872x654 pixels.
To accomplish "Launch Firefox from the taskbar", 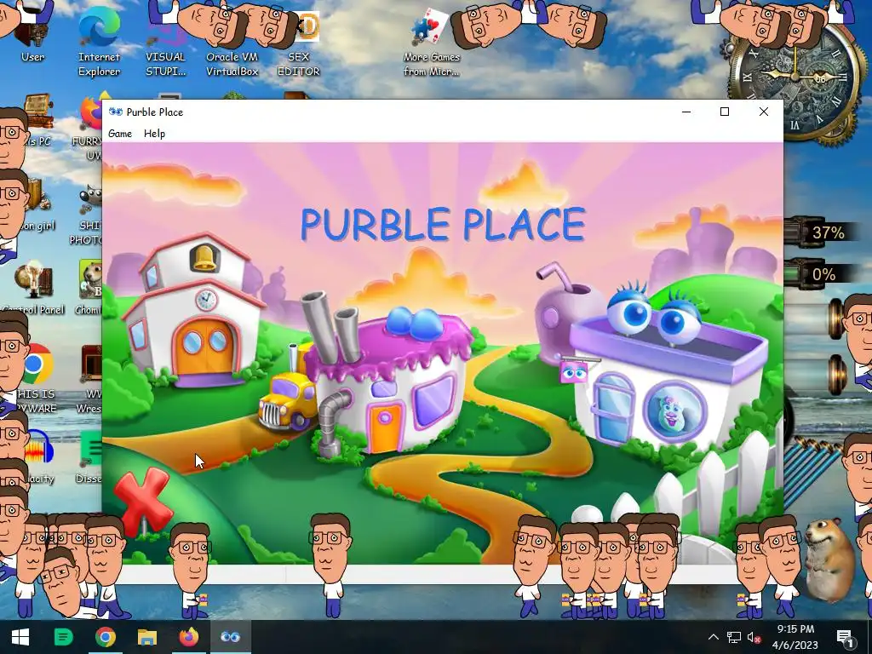I will (188, 637).
